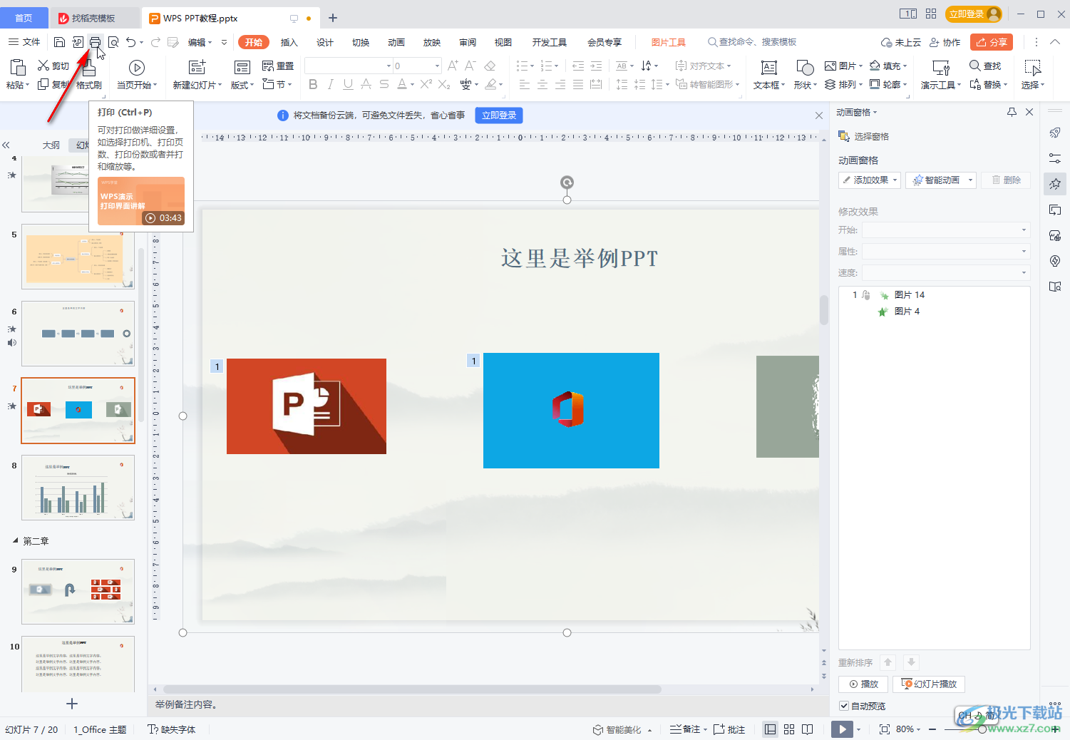The image size is (1070, 740).
Task: Click the Save icon in quick toolbar
Action: (60, 42)
